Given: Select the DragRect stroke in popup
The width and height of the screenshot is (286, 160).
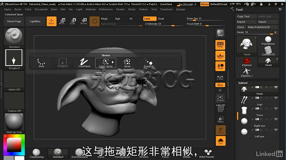Looking at the screenshot, I should (x=63, y=63).
